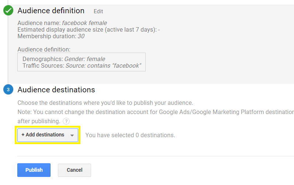Click the 'Note: You cannot change' text
This screenshot has height=185, width=294.
(156, 112)
